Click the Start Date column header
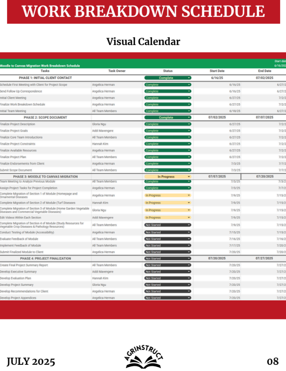This screenshot has width=286, height=371. (x=217, y=71)
